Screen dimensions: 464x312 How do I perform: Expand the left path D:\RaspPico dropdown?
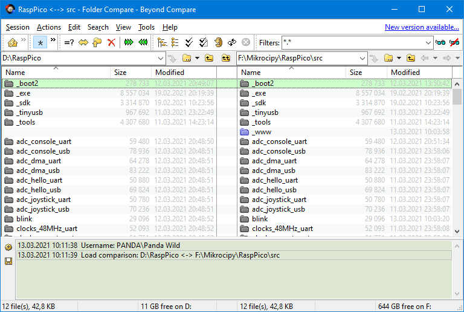[160, 58]
